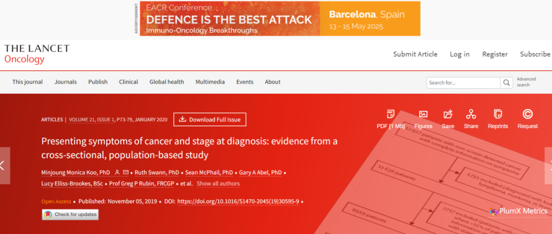This screenshot has height=234, width=552.
Task: Open the Advanced search link
Action: pyautogui.click(x=526, y=82)
